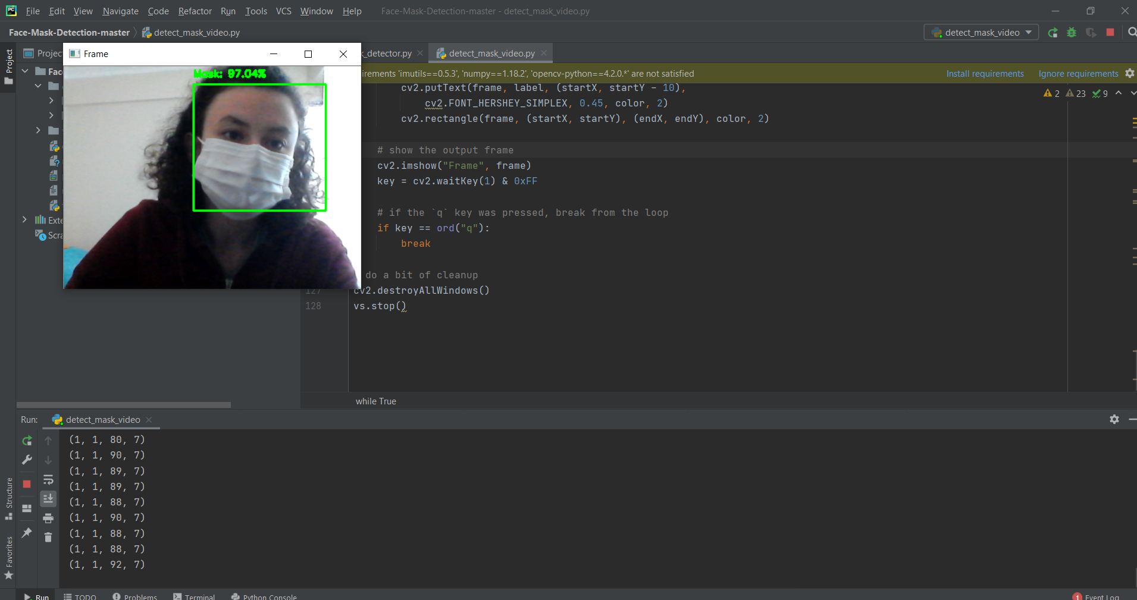Click the warnings count inspection indicator

pyautogui.click(x=1051, y=93)
